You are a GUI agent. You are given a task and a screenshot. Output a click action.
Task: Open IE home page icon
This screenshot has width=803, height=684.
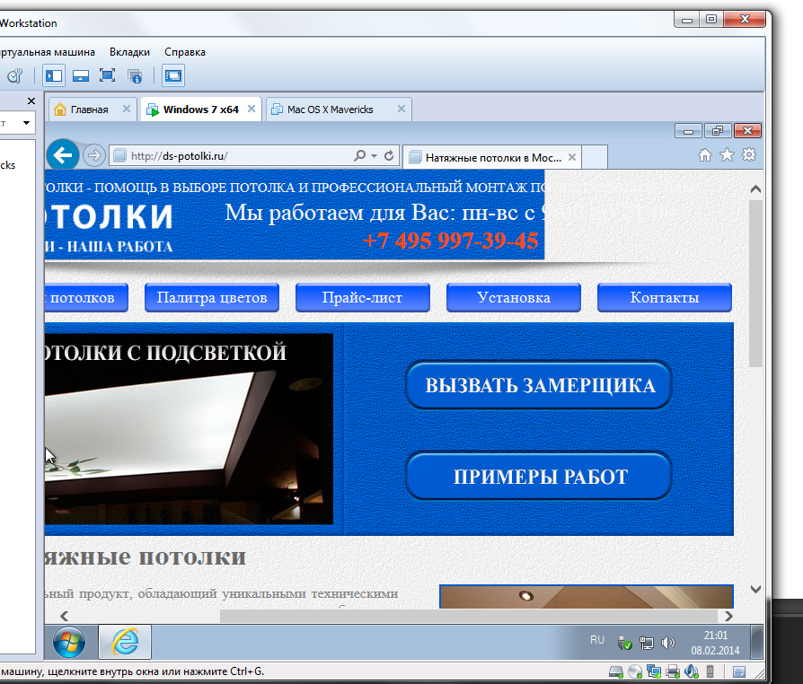(705, 155)
